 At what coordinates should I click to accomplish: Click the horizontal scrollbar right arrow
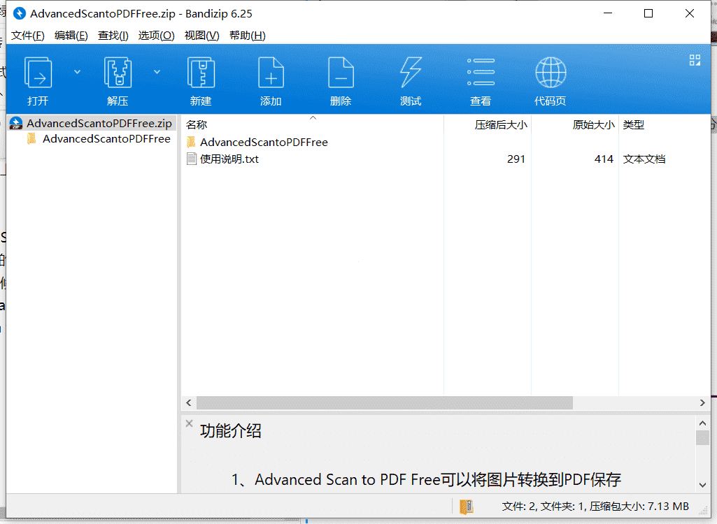coord(702,403)
